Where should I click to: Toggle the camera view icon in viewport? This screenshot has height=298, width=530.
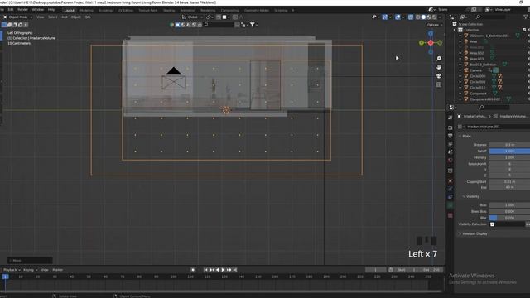pyautogui.click(x=439, y=75)
